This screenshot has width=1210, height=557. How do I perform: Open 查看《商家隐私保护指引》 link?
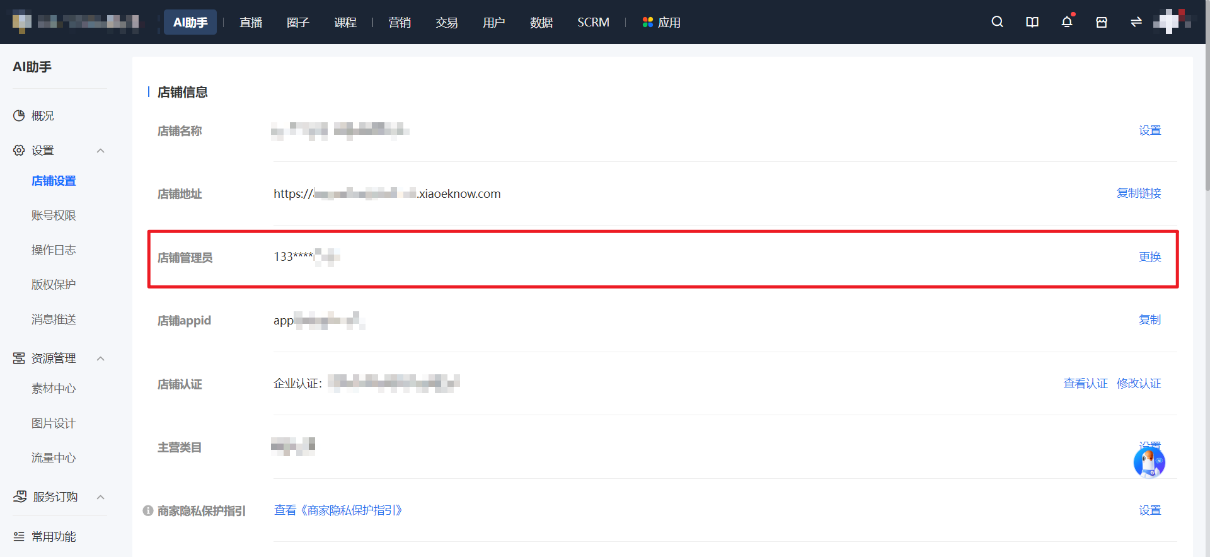(x=338, y=510)
